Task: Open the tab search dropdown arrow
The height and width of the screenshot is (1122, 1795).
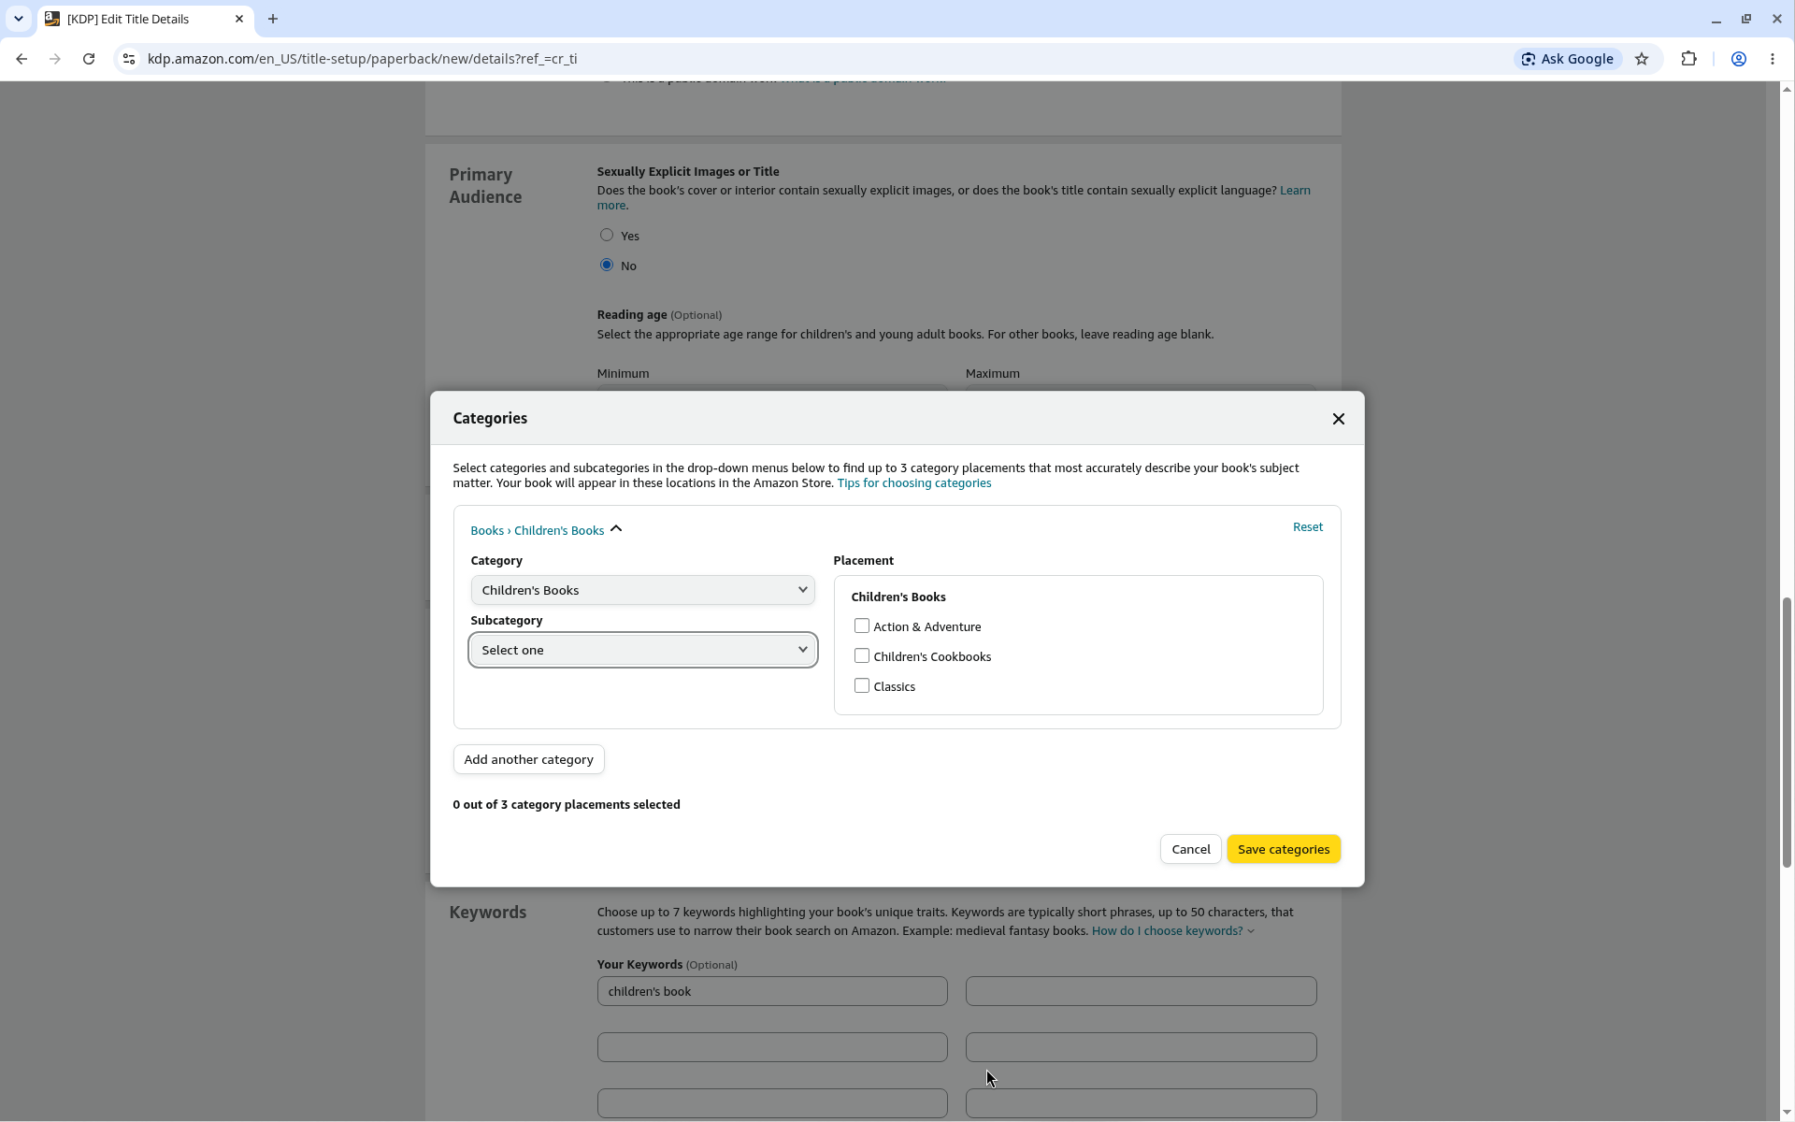Action: pos(18,19)
